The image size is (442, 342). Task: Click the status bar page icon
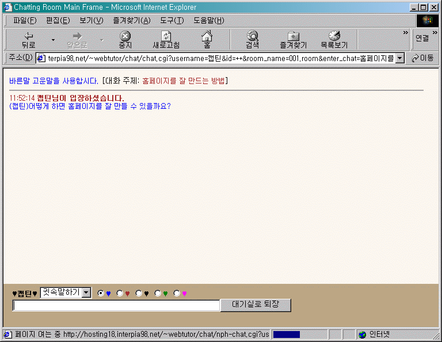pyautogui.click(x=7, y=335)
